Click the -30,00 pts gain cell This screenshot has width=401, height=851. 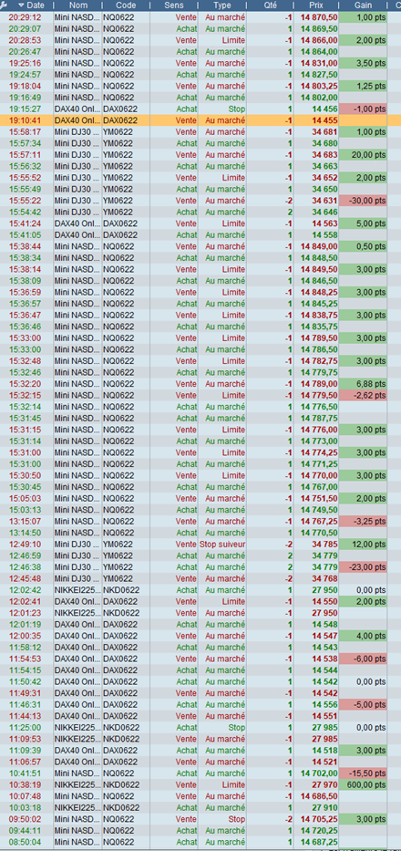363,201
